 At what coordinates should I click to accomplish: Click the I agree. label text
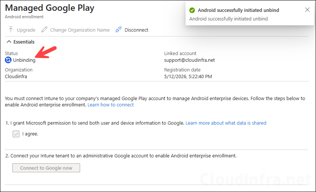[x=30, y=134]
